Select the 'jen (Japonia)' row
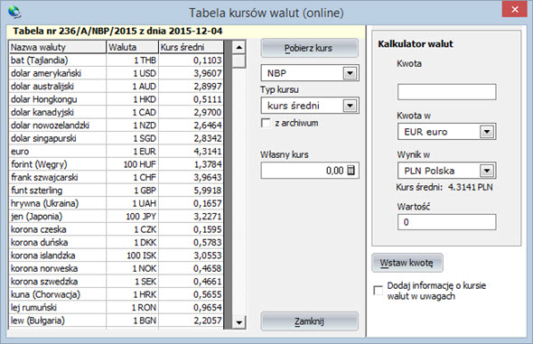The height and width of the screenshot is (344, 533). [x=116, y=217]
